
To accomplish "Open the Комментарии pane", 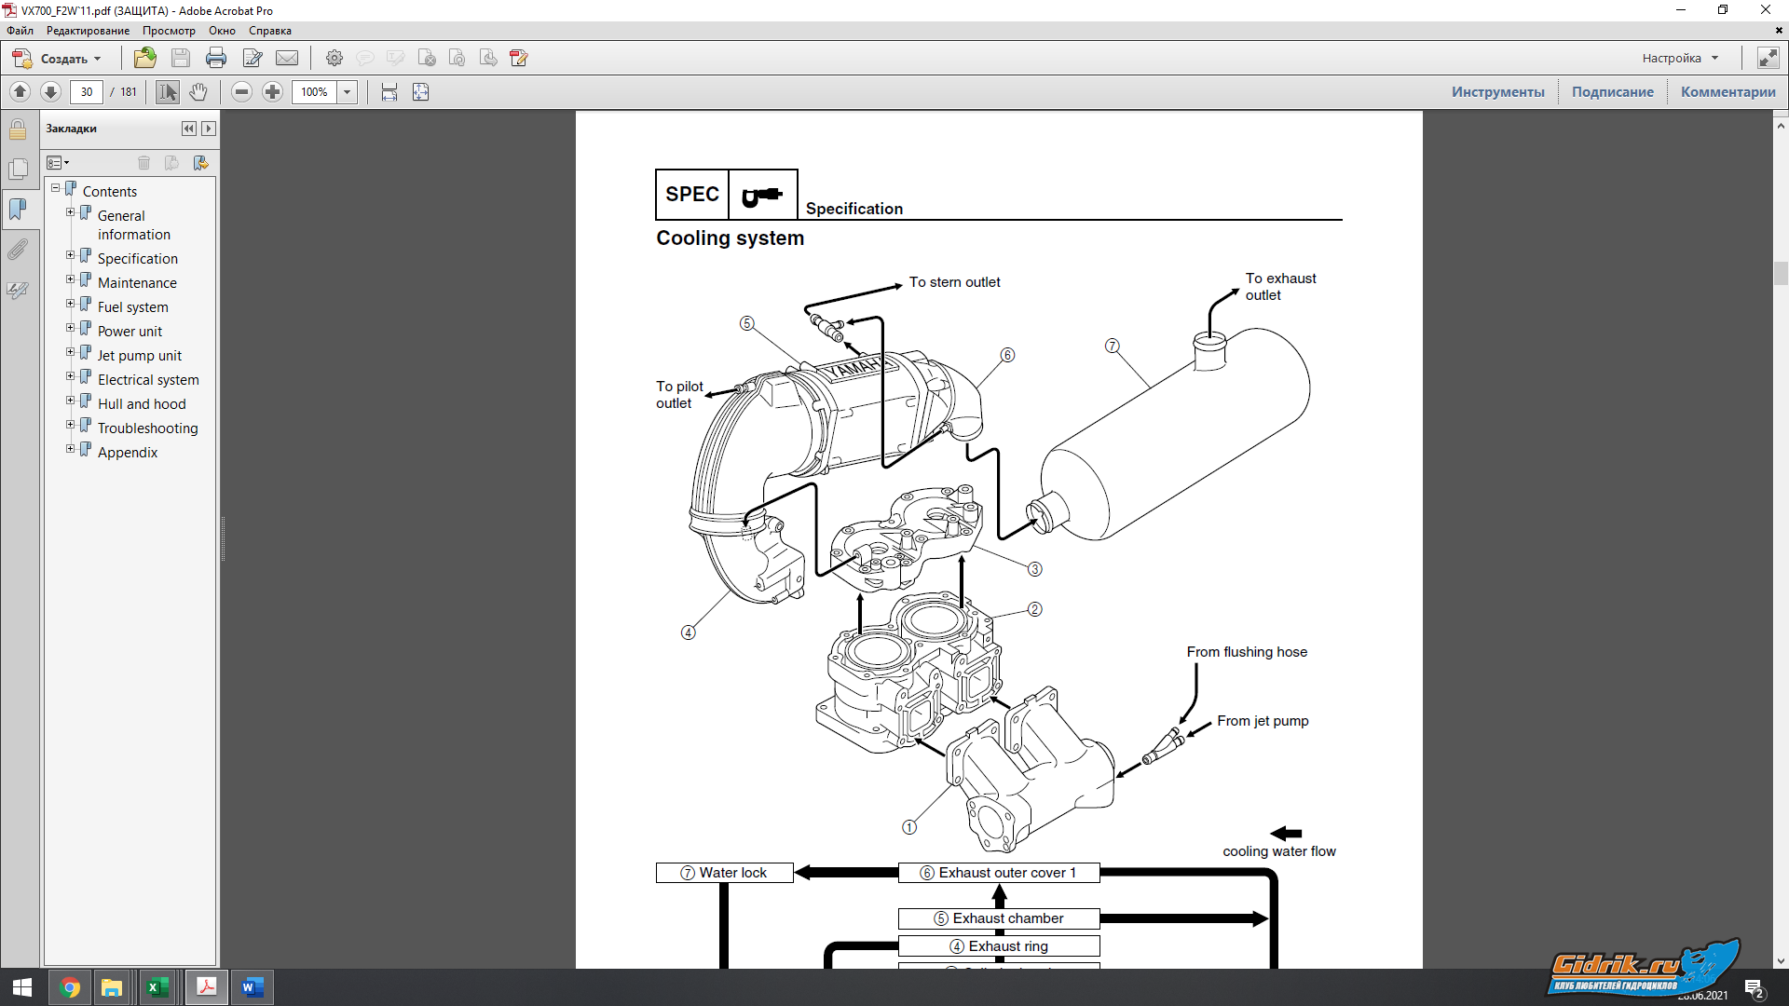I will (1728, 92).
